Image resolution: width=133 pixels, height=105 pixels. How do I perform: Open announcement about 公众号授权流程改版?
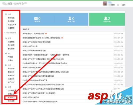coord(45,63)
